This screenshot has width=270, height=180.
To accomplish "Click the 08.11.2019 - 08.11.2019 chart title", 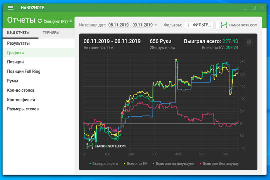I will [112, 41].
